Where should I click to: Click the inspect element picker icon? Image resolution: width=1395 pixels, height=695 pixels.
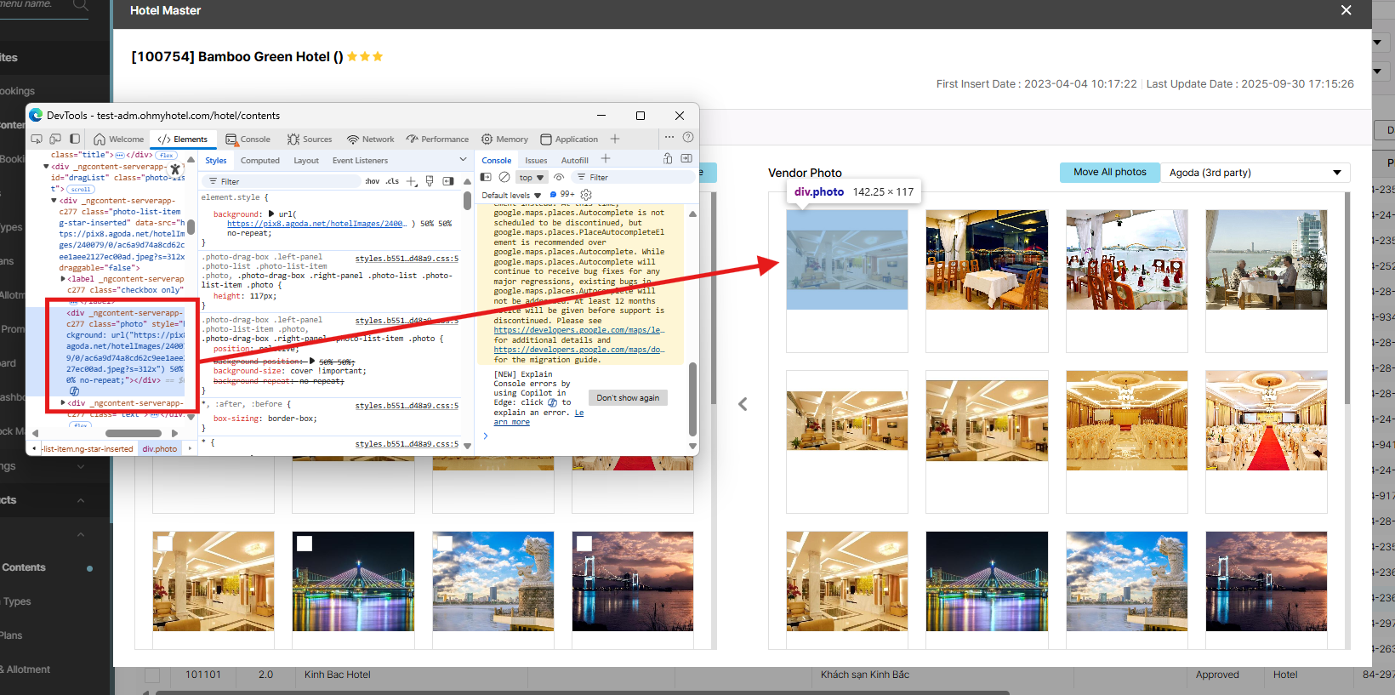pos(37,139)
